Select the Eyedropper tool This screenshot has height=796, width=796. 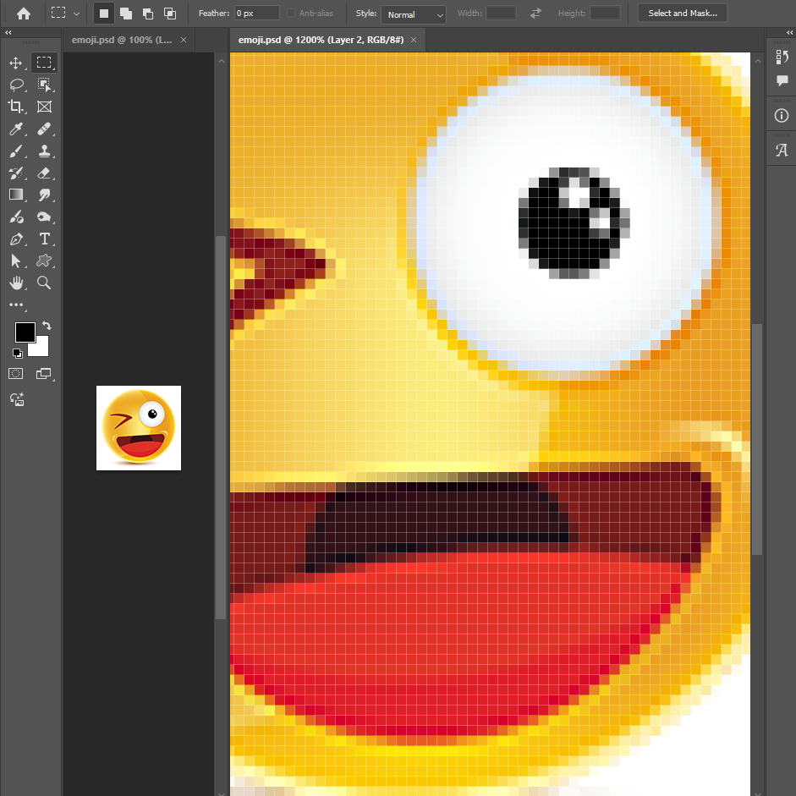coord(16,129)
